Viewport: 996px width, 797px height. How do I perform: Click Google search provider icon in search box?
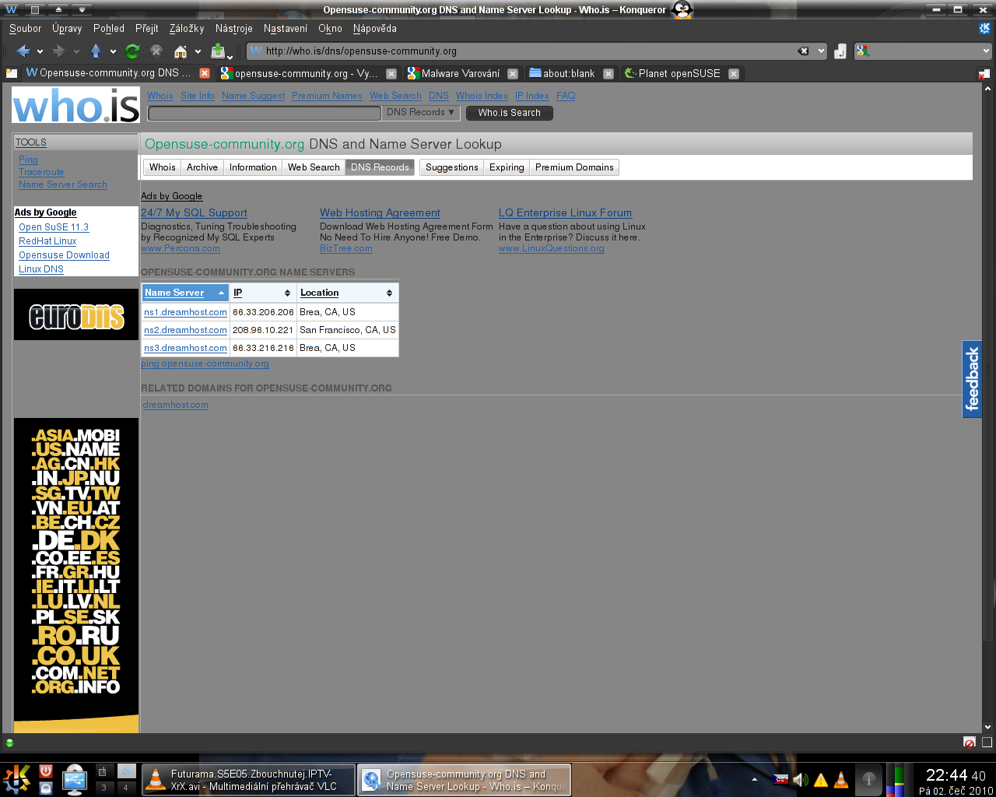(862, 51)
